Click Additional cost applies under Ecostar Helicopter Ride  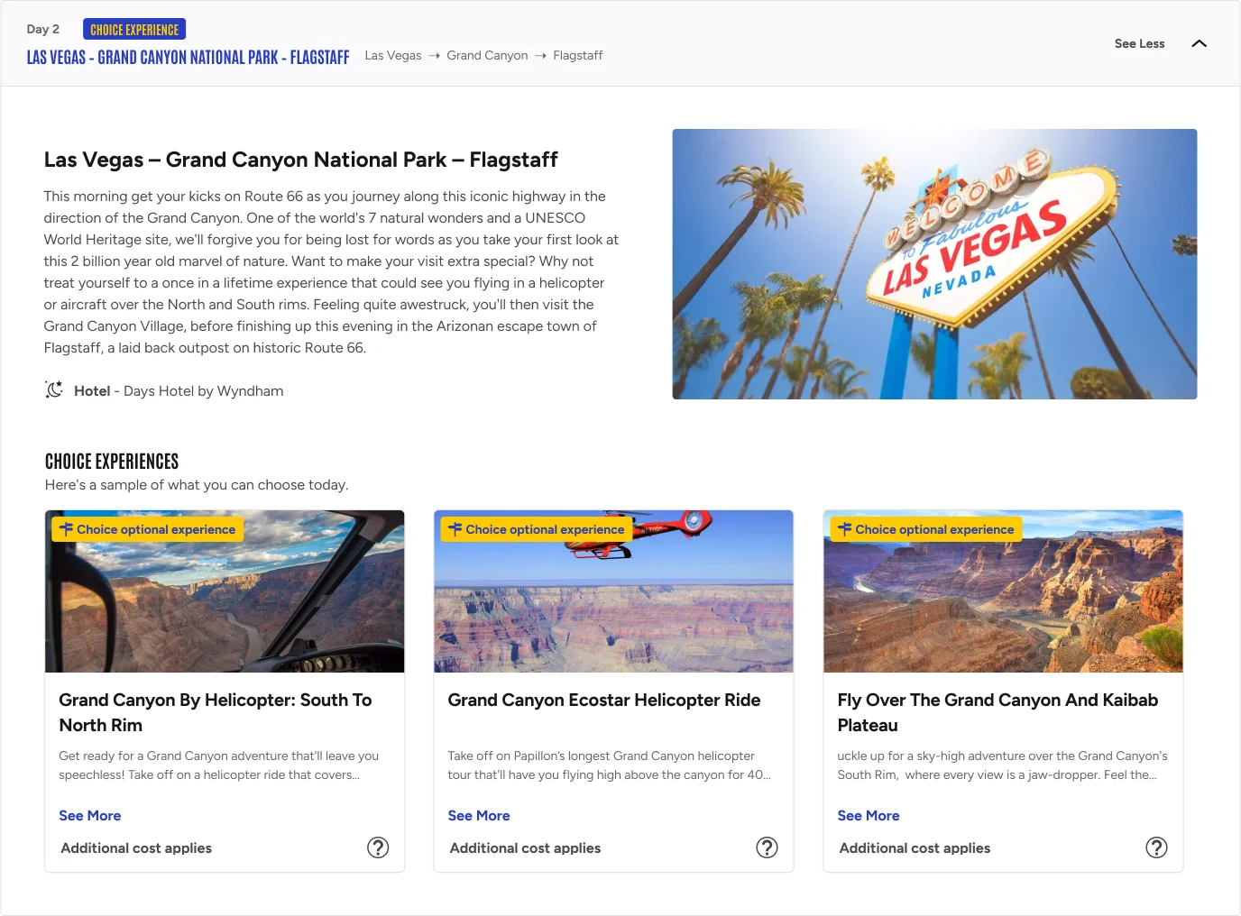tap(525, 848)
